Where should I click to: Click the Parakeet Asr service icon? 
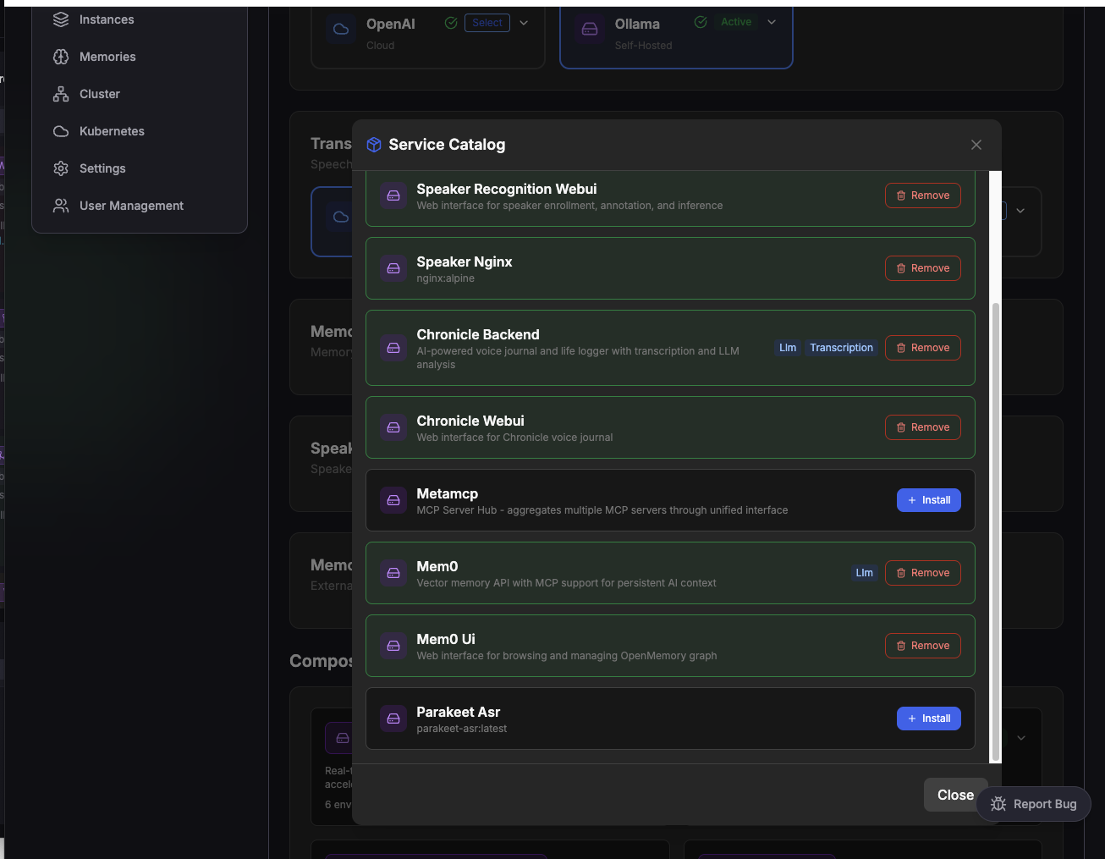[x=393, y=719]
